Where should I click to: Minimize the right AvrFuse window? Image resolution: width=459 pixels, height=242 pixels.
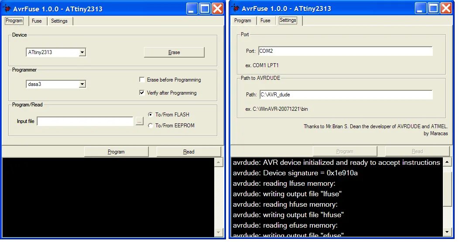(x=421, y=8)
